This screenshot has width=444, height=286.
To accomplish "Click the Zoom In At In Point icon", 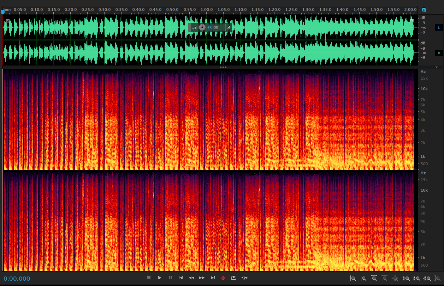I will [407, 278].
